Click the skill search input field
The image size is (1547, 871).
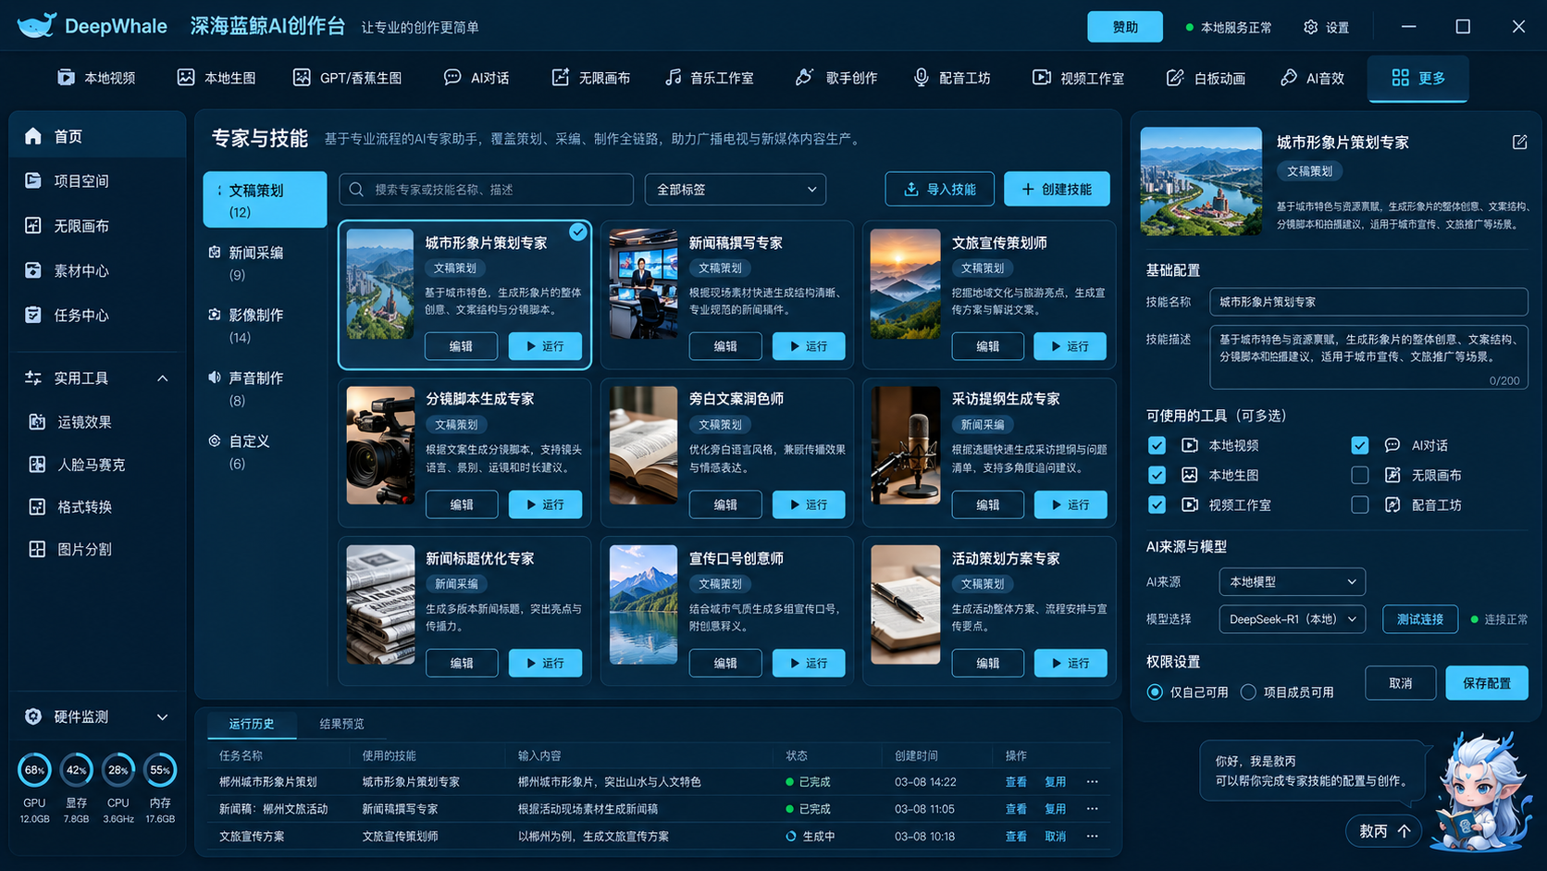point(486,190)
